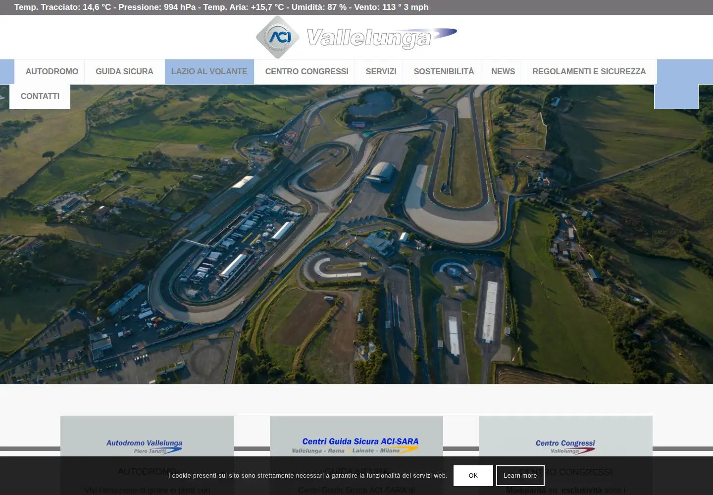The height and width of the screenshot is (495, 713).
Task: Go to Centro Congressi menu item
Action: click(x=307, y=72)
